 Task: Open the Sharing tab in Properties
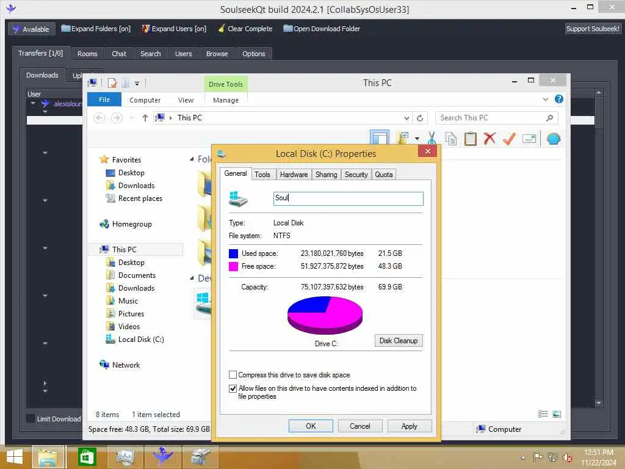pyautogui.click(x=326, y=174)
